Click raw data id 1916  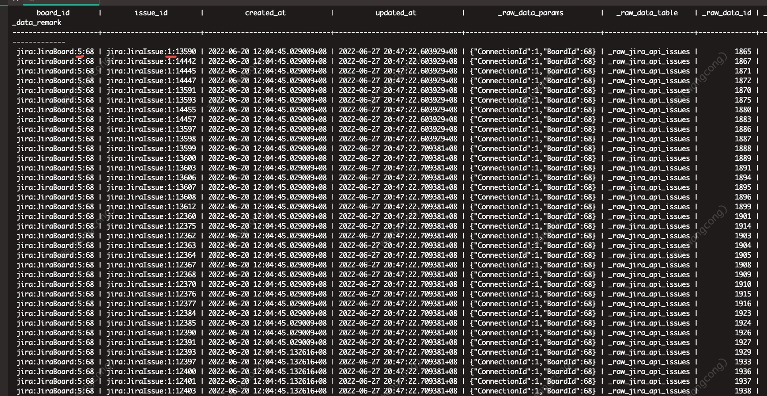743,304
